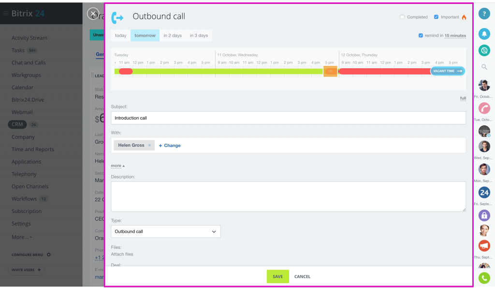Toggle the Completed checkbox
Viewport: 495px width, 288px height.
coord(402,17)
